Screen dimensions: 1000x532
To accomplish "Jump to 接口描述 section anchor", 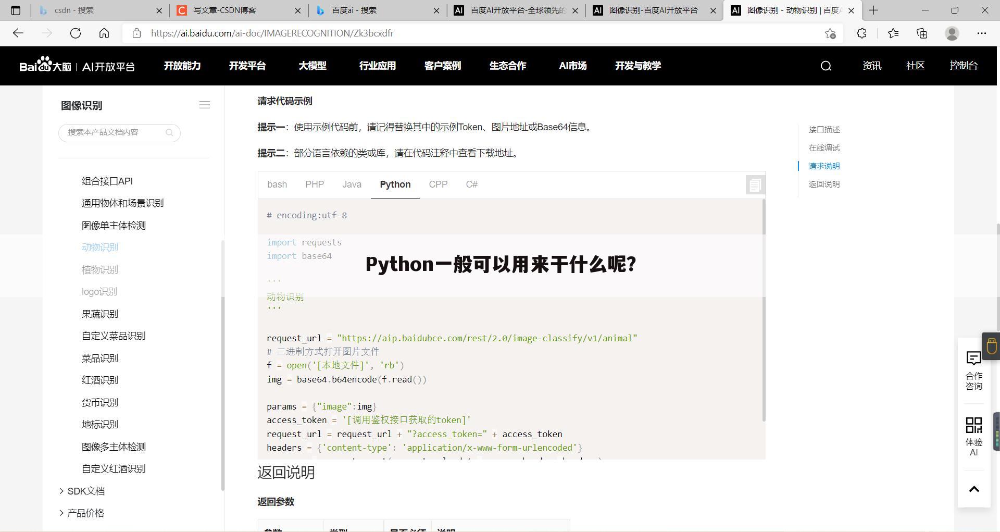I will click(824, 130).
